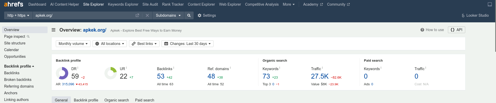Open Settings with gear icon
Screen dimensions: 496x103
pos(207,15)
